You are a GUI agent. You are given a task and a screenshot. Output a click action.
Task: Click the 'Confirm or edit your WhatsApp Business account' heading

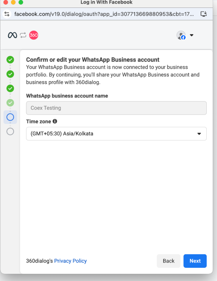(x=93, y=60)
